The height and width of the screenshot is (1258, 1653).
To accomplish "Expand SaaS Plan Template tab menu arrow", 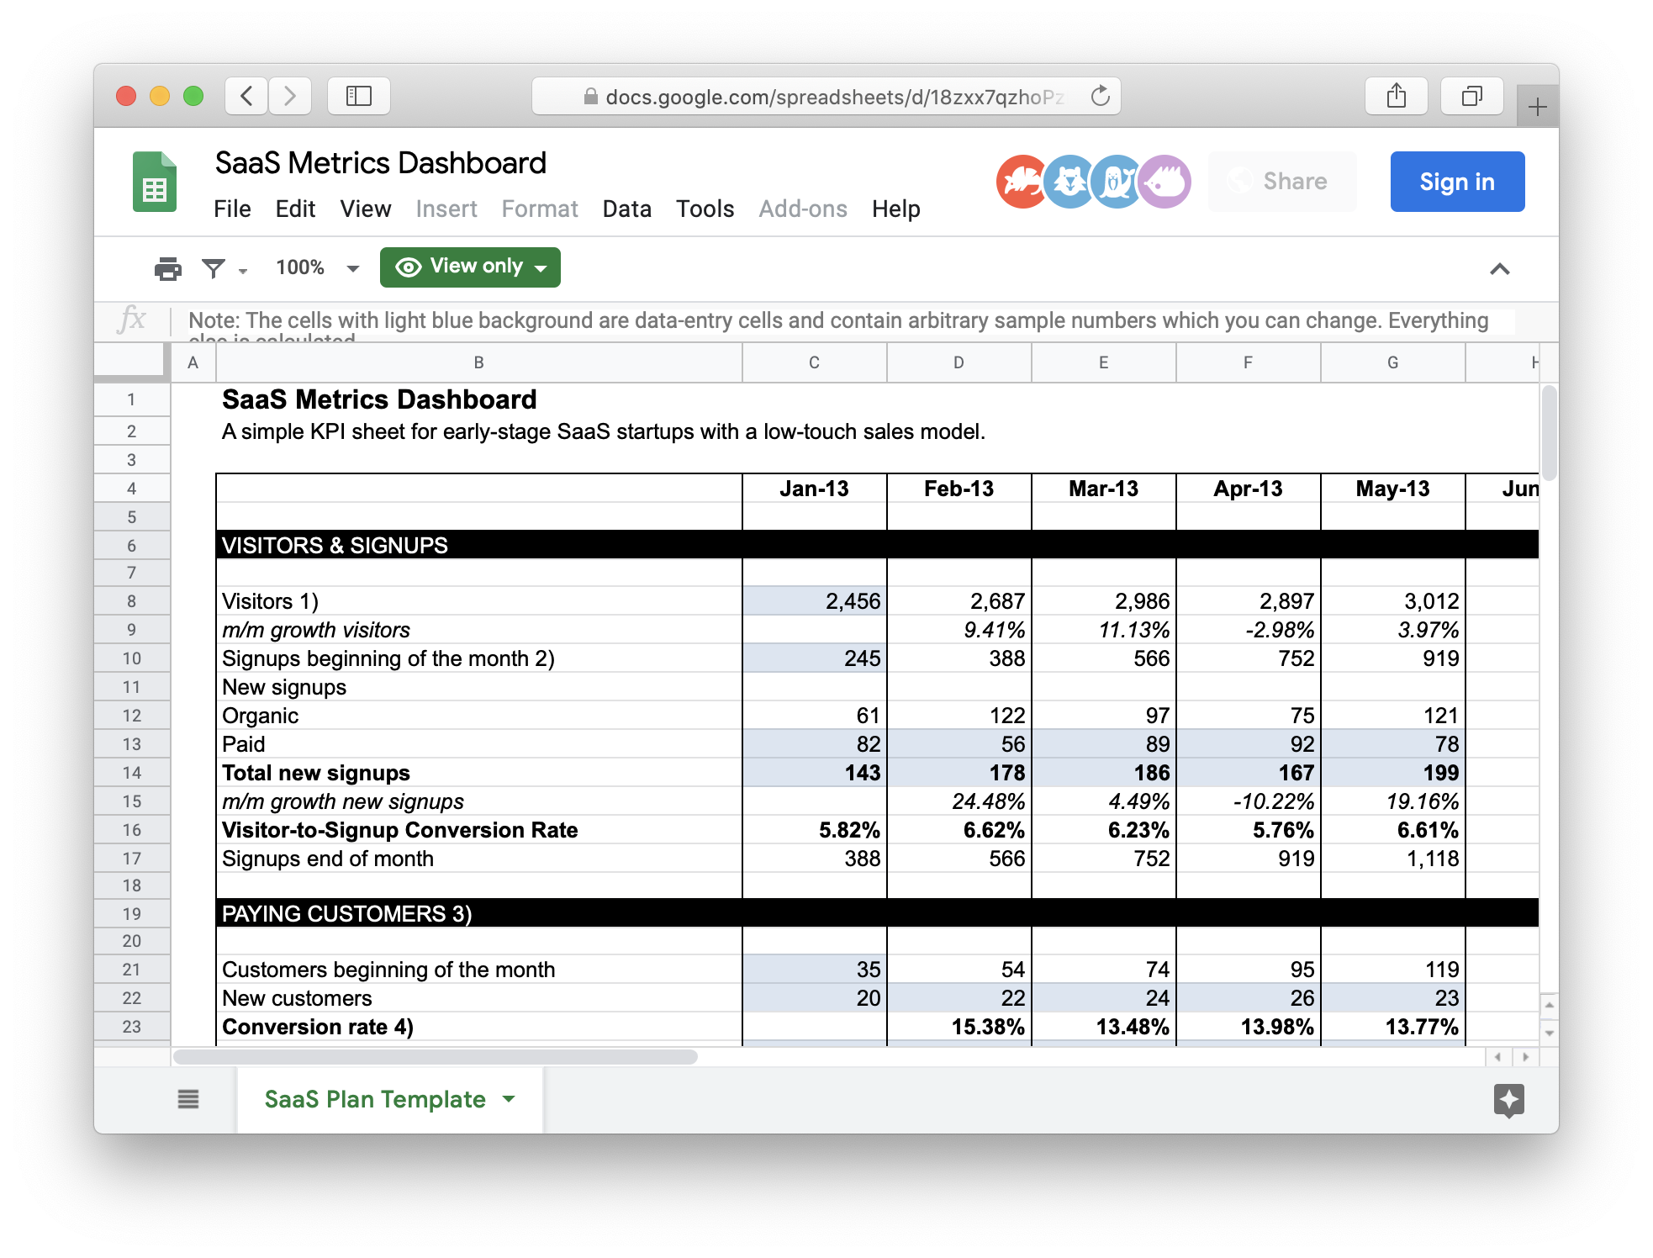I will pos(509,1099).
